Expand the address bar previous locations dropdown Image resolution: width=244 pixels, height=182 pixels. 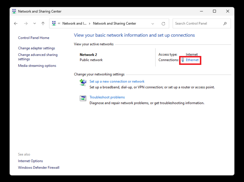pos(153,24)
